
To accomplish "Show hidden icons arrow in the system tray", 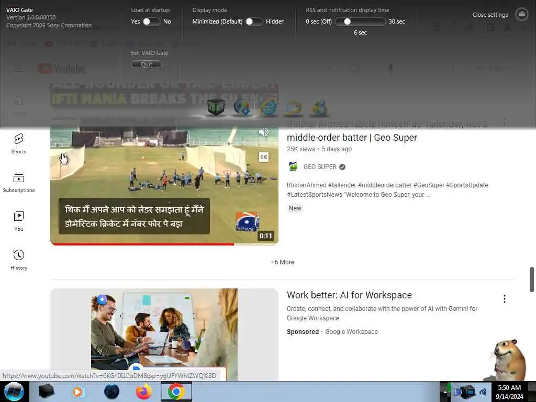I will coord(444,392).
